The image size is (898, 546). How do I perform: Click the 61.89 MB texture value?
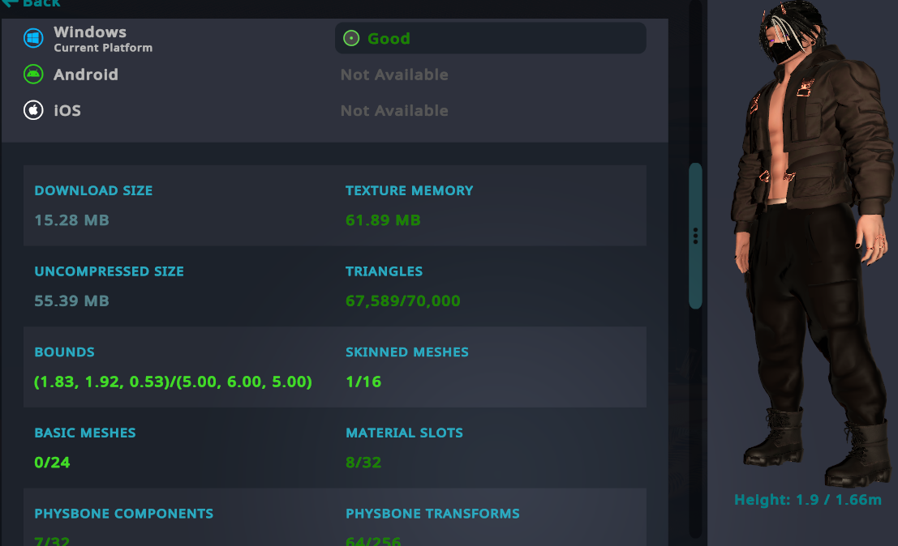pos(383,220)
